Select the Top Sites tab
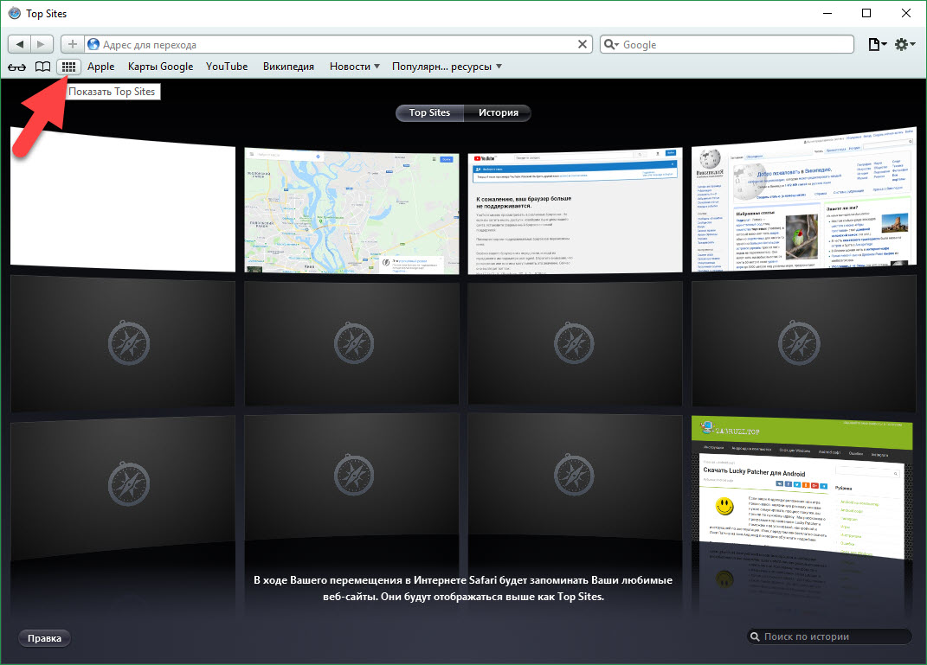The height and width of the screenshot is (665, 927). (429, 112)
